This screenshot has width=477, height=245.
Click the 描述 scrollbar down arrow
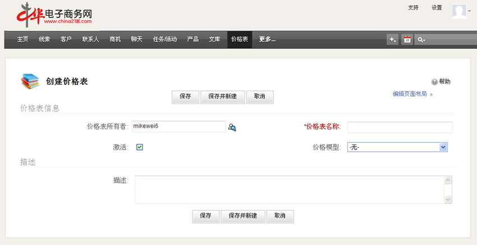coord(448,199)
